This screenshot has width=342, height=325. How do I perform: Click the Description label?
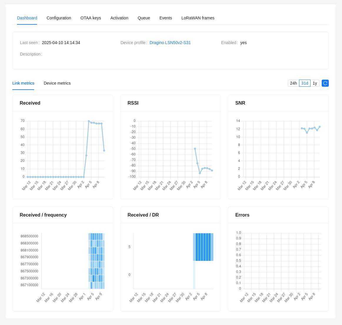pos(31,54)
